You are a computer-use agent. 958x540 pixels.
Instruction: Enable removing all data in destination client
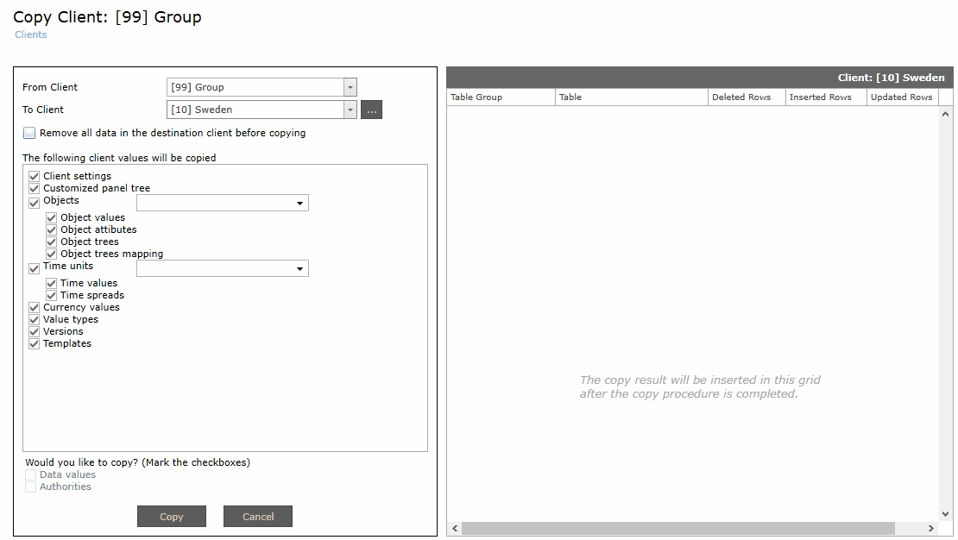[28, 133]
